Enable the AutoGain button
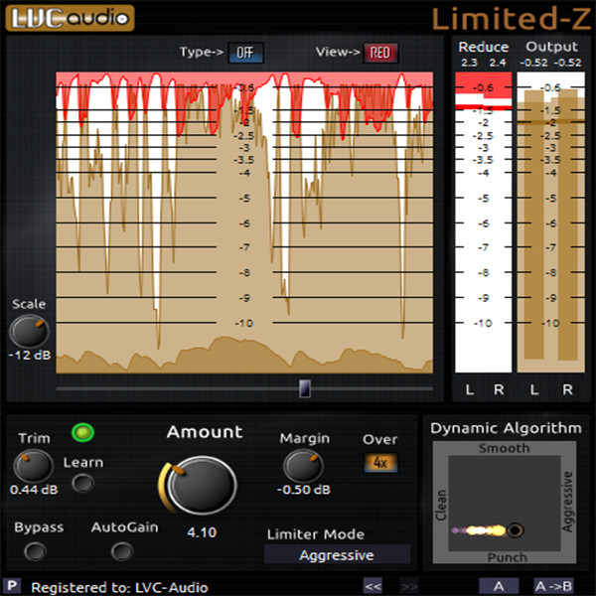This screenshot has width=596, height=596. click(123, 550)
